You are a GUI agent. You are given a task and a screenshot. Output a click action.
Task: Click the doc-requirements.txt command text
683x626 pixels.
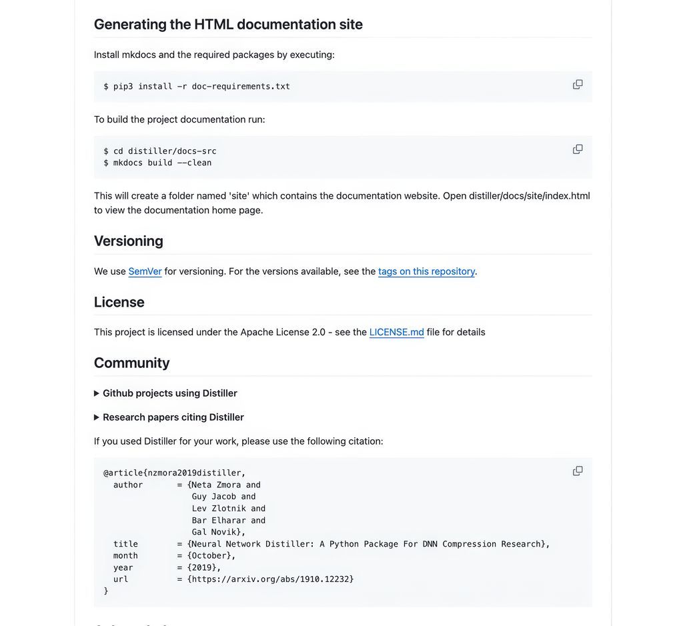241,87
